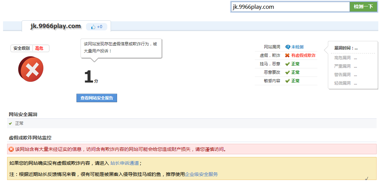Click the green check icon in 恶意篡改 row
Image resolution: width=380 pixels, height=182 pixels.
tap(287, 72)
